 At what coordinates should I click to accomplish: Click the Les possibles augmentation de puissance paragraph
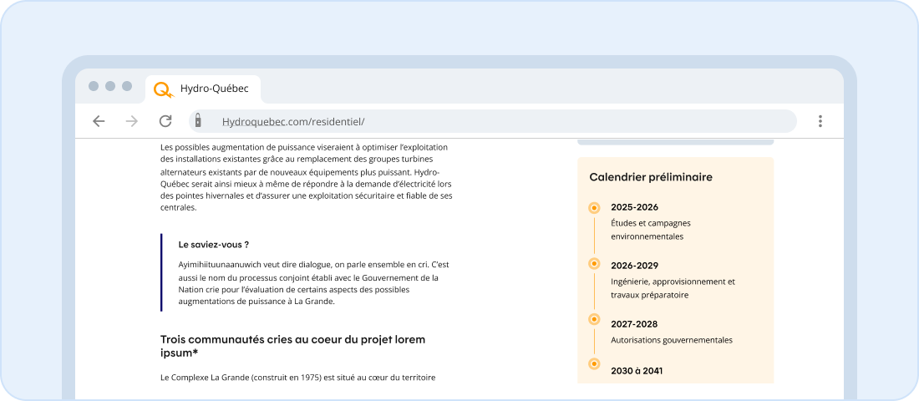[x=307, y=177]
